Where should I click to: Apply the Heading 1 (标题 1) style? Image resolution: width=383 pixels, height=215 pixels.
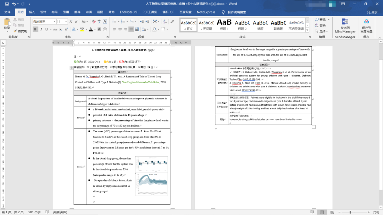[x=224, y=25]
